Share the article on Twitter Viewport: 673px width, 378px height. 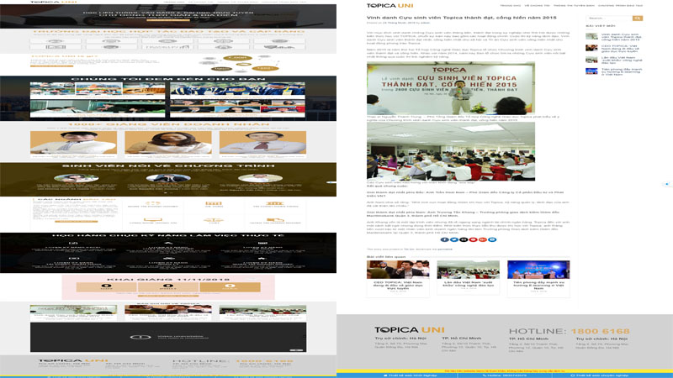pyautogui.click(x=454, y=239)
